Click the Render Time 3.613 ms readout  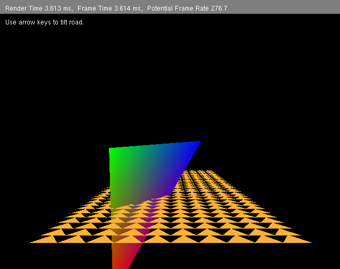click(38, 9)
